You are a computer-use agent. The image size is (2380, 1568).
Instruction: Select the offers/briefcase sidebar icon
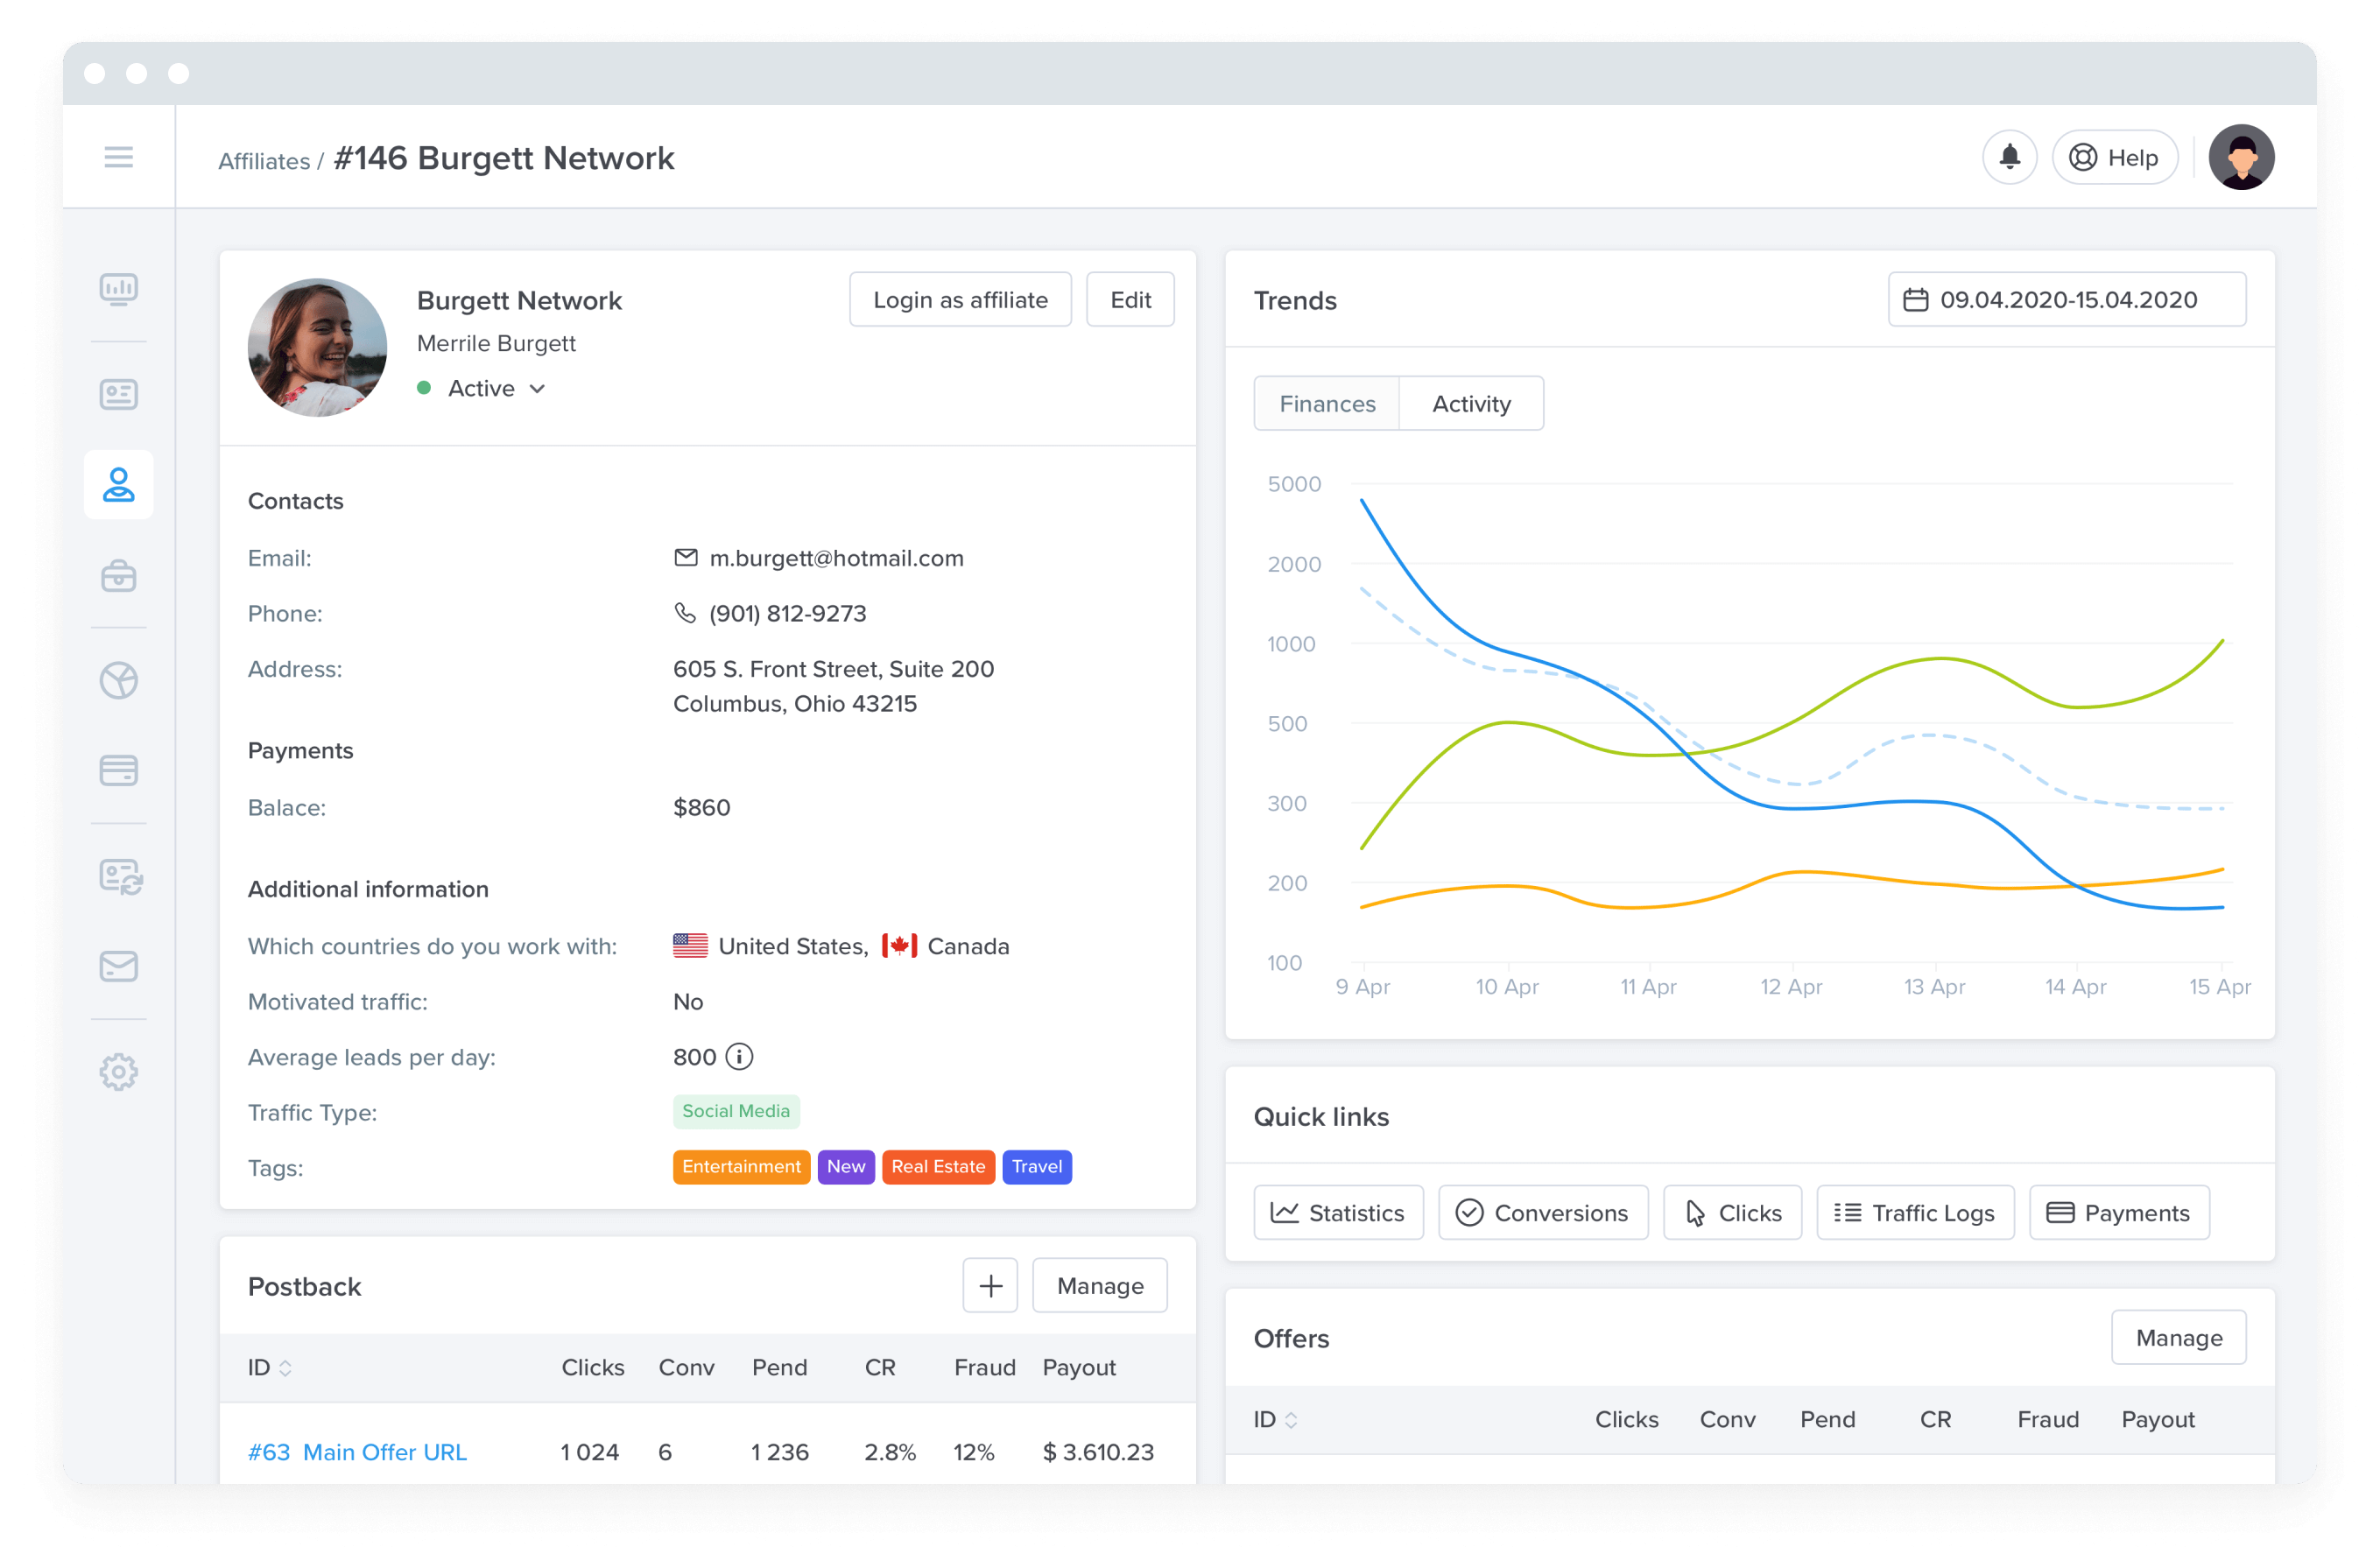(117, 576)
